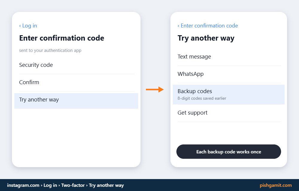The height and width of the screenshot is (191, 299).
Task: Open the Get support option
Action: point(229,113)
